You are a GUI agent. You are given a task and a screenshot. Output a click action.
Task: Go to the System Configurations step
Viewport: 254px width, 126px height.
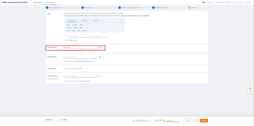(x=130, y=8)
